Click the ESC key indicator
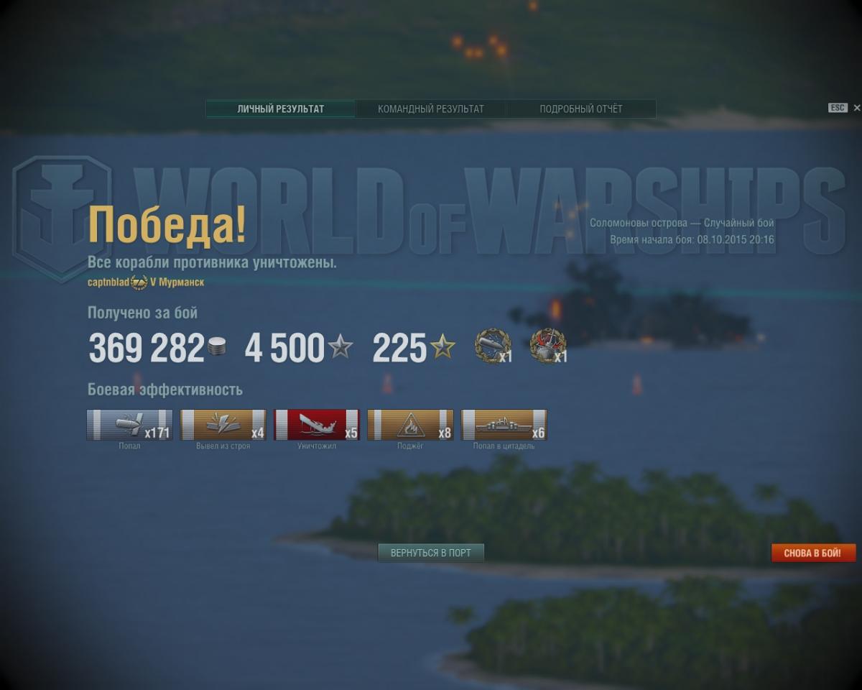 click(x=838, y=108)
